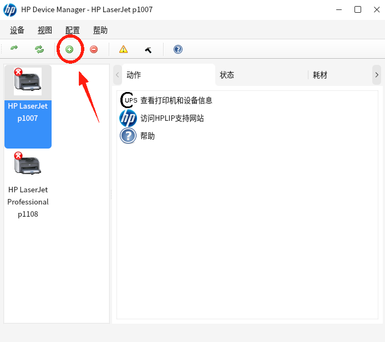Open the 配置 menu
This screenshot has height=342, width=385.
(x=73, y=30)
